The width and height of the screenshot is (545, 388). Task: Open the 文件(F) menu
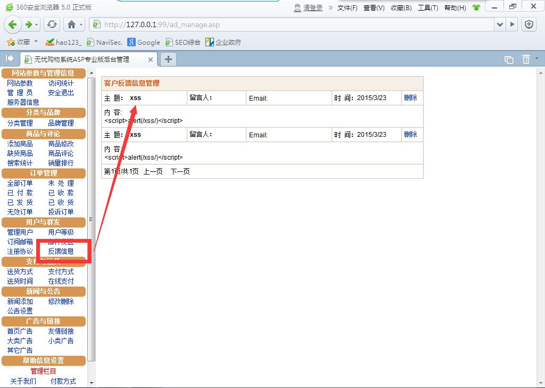coord(347,7)
